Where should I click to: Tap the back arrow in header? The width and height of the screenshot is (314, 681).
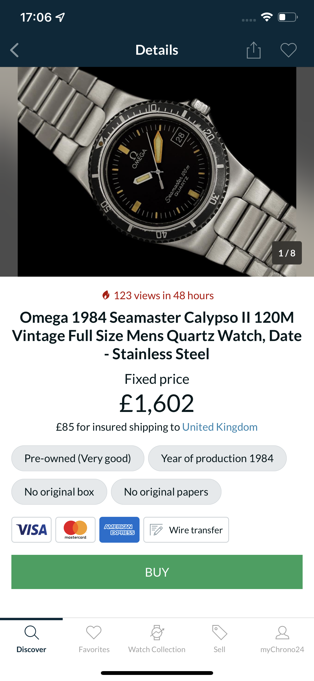14,50
